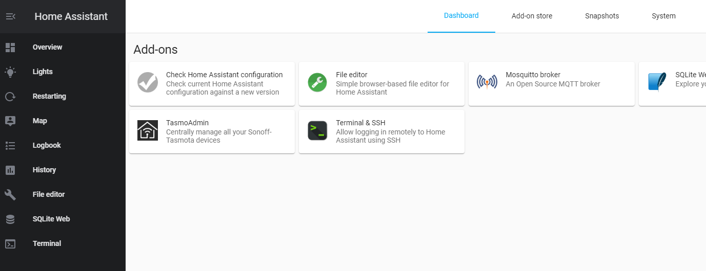Switch to the Add-on store tab
Image resolution: width=706 pixels, height=271 pixels.
532,16
